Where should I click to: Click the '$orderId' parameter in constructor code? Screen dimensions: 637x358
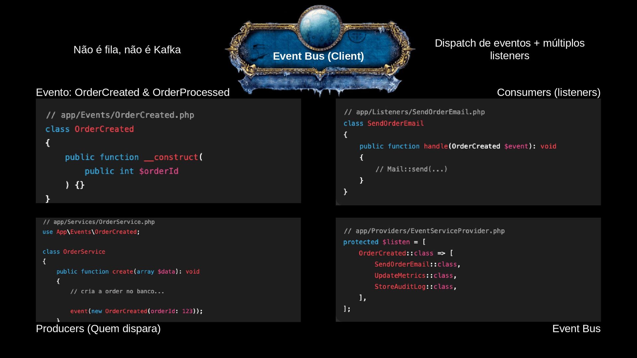point(159,171)
